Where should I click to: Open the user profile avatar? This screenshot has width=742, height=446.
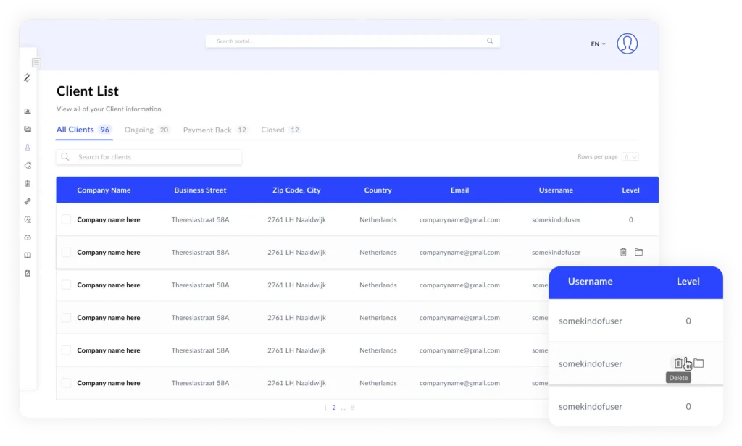(x=627, y=43)
